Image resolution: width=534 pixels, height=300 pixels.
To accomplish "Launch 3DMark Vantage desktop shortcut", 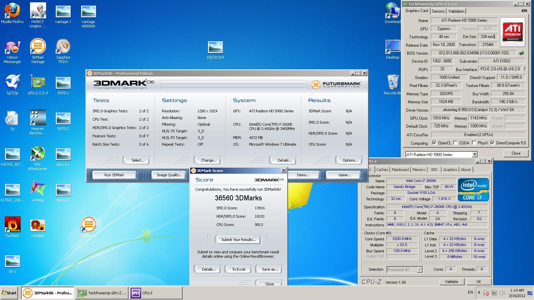I will click(38, 51).
